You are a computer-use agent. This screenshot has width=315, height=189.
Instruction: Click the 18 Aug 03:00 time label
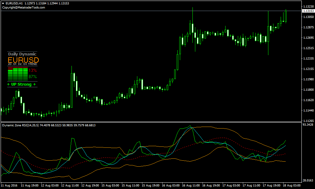291,186
